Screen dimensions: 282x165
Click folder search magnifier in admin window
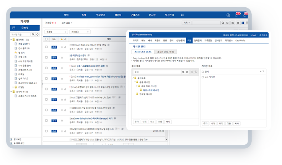pyautogui.click(x=183, y=72)
